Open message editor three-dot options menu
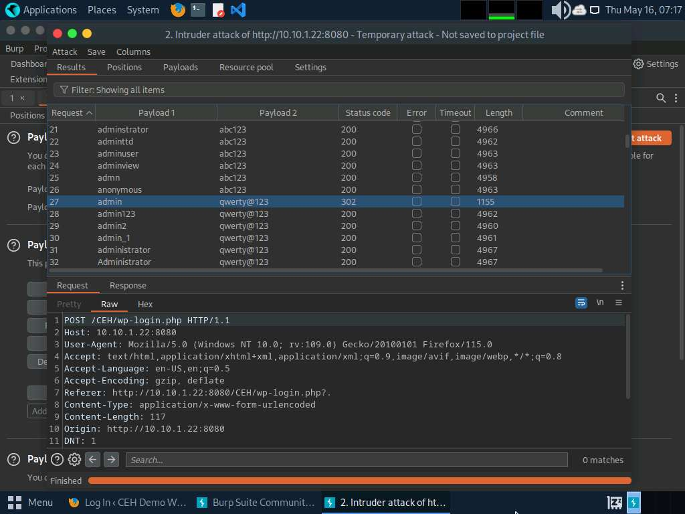This screenshot has height=514, width=685. click(622, 285)
